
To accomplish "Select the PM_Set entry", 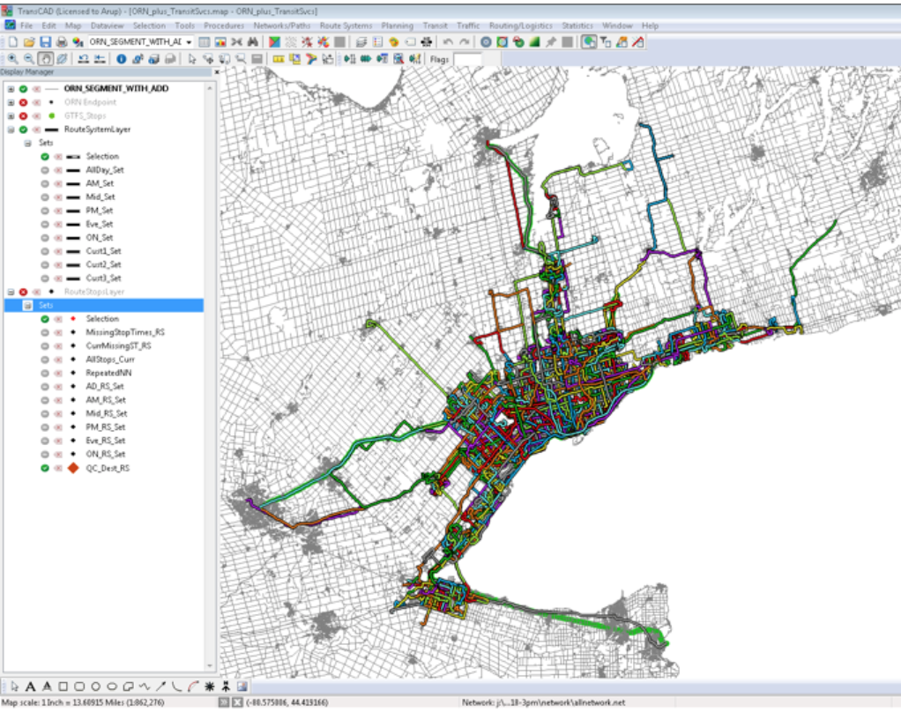I will coord(100,211).
